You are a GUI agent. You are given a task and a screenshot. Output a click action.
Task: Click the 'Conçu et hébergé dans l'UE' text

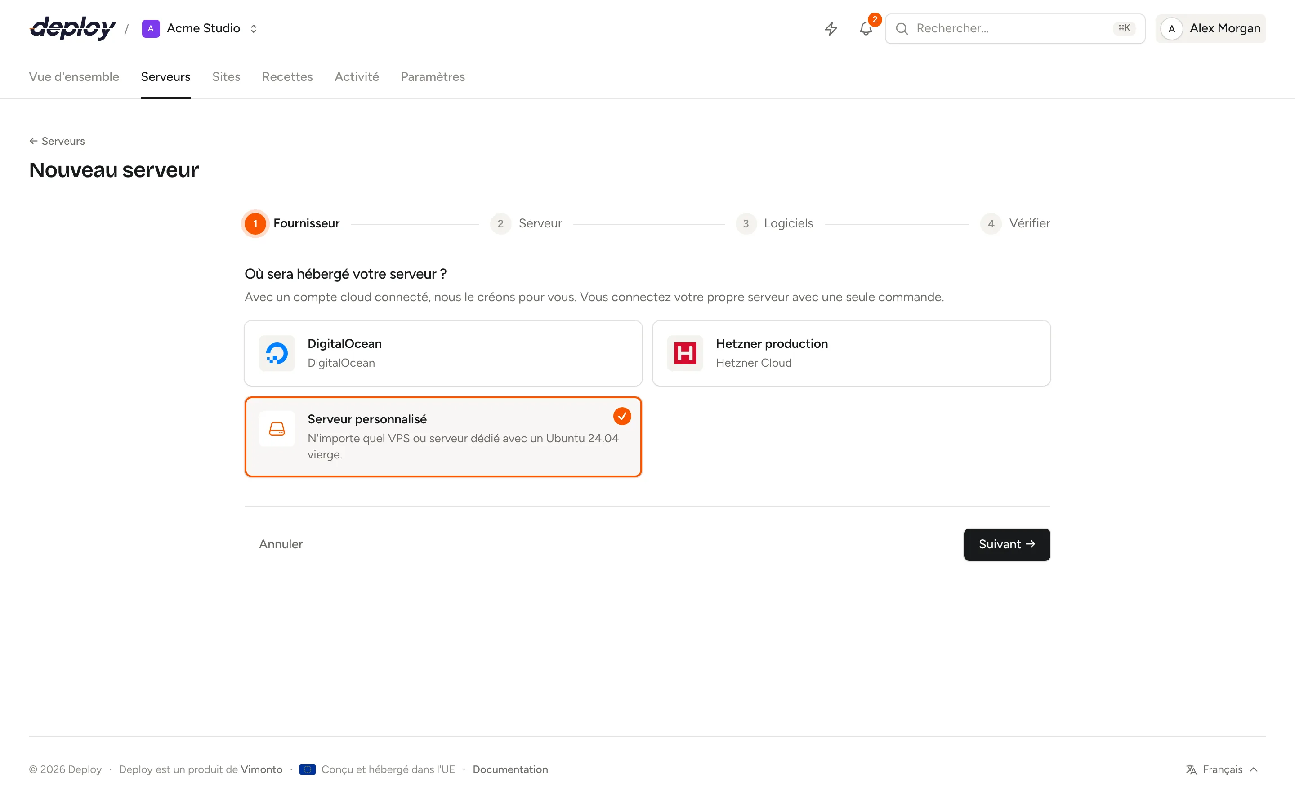[x=388, y=769]
